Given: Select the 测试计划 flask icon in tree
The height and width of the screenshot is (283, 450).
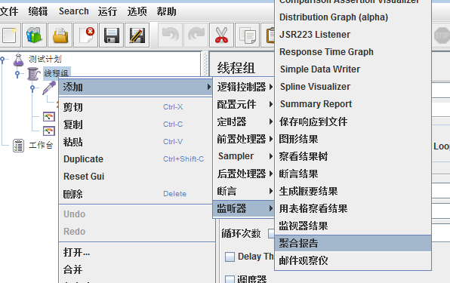Looking at the screenshot, I should point(19,60).
